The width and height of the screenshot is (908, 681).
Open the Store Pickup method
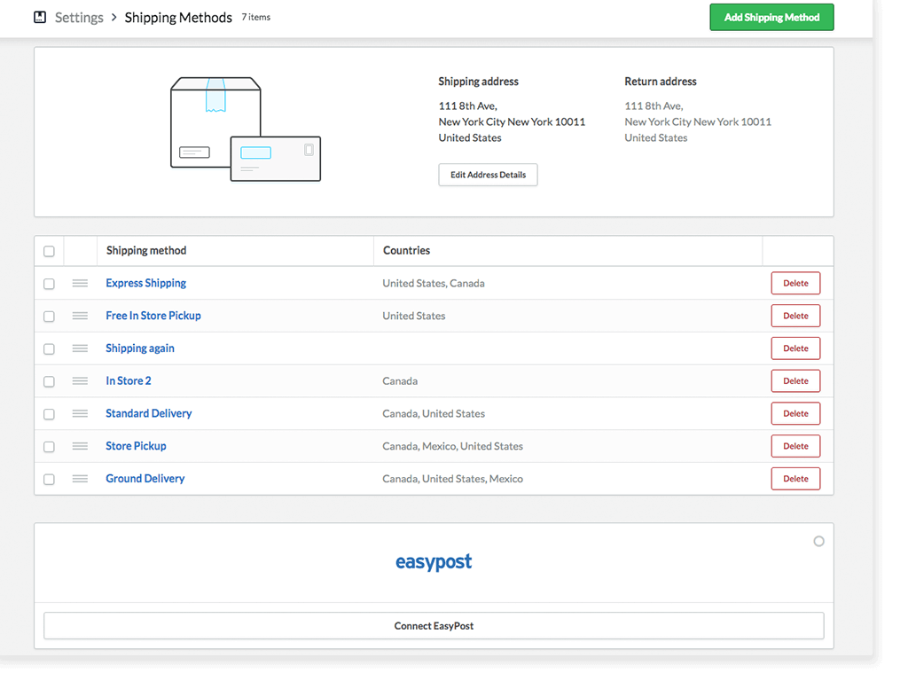coord(136,446)
